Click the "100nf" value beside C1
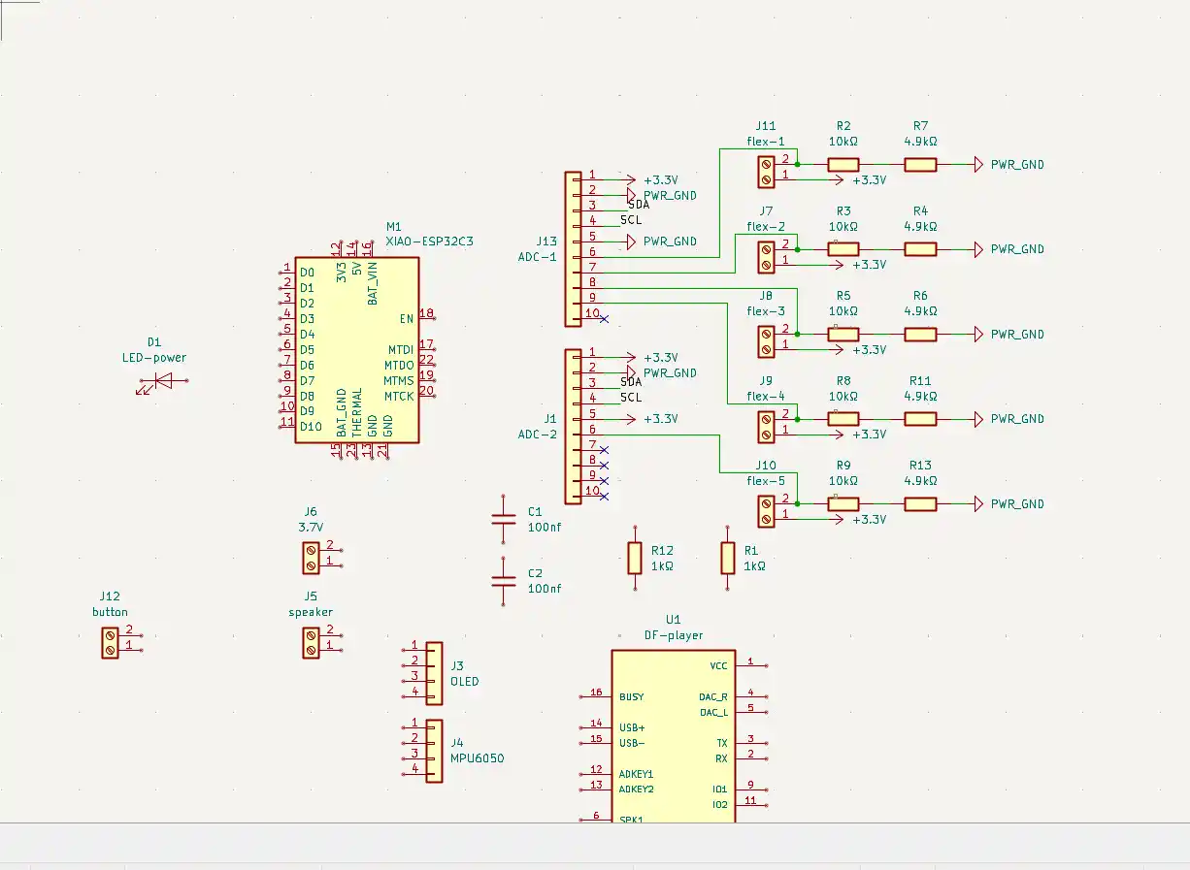This screenshot has height=870, width=1190. tap(545, 528)
